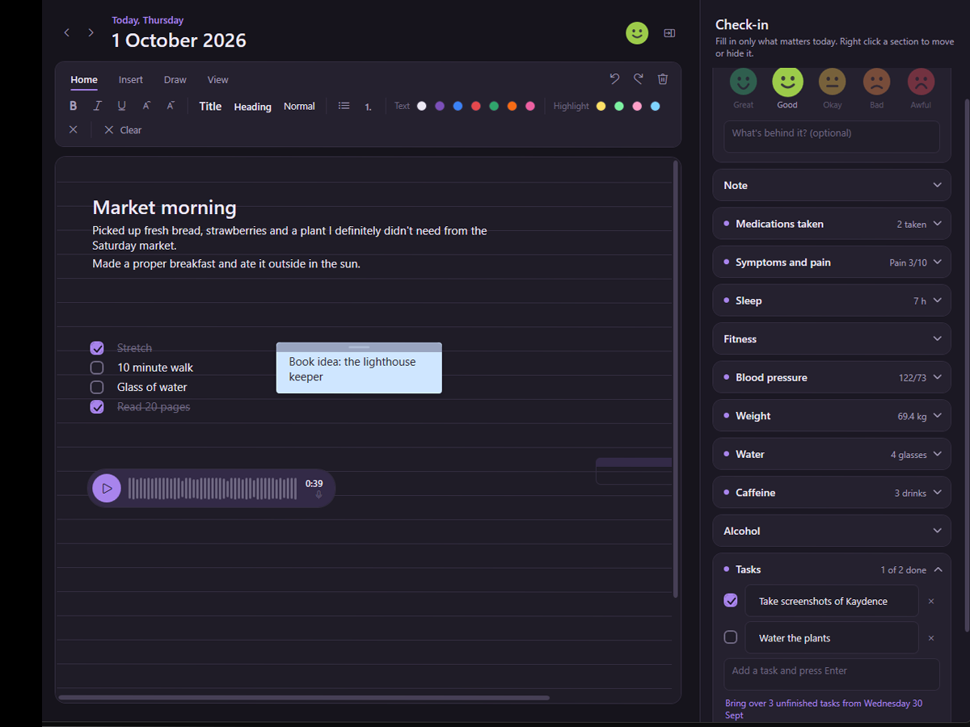Expand the Note section
This screenshot has height=727, width=970.
pos(832,185)
